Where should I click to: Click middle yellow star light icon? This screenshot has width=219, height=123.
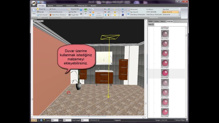115,12
